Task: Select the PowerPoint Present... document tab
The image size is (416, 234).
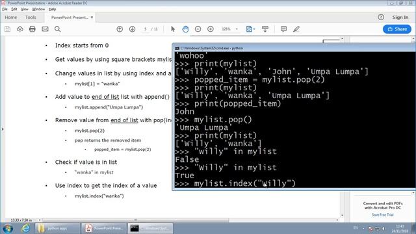Action: click(70, 18)
